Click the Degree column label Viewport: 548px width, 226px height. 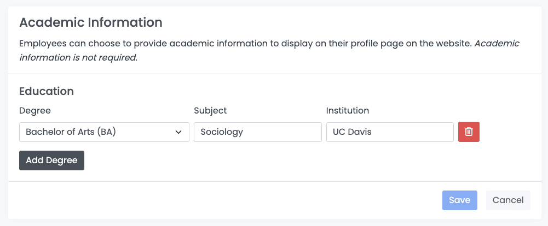(35, 110)
